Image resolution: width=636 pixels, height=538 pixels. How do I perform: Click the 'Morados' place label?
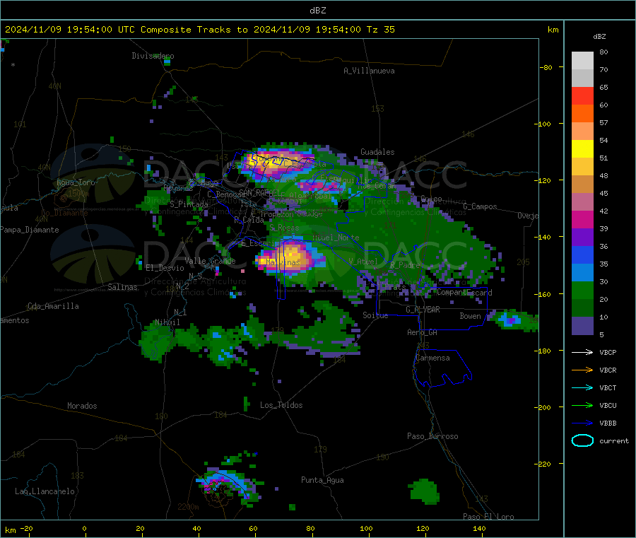click(x=82, y=406)
